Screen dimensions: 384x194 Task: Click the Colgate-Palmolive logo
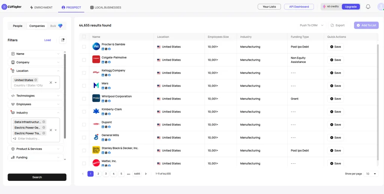tap(96, 60)
